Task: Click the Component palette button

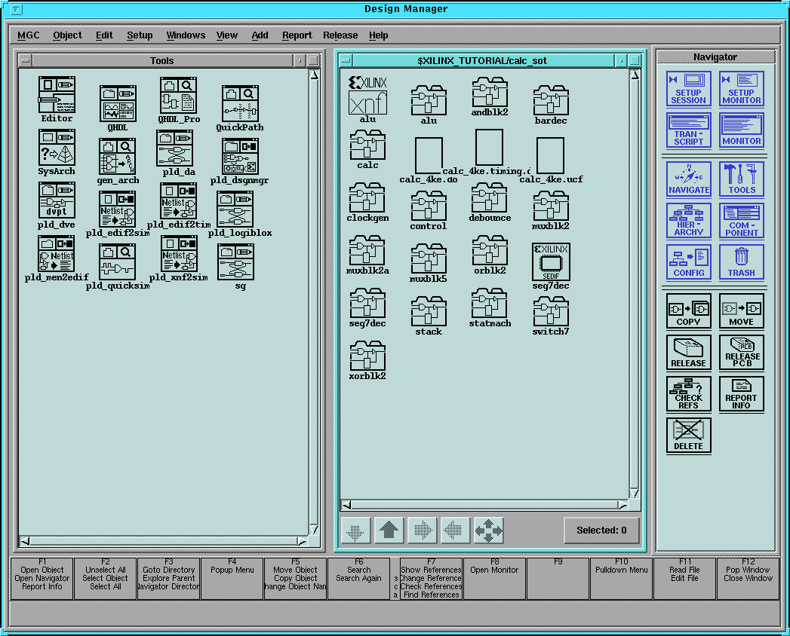Action: (741, 220)
